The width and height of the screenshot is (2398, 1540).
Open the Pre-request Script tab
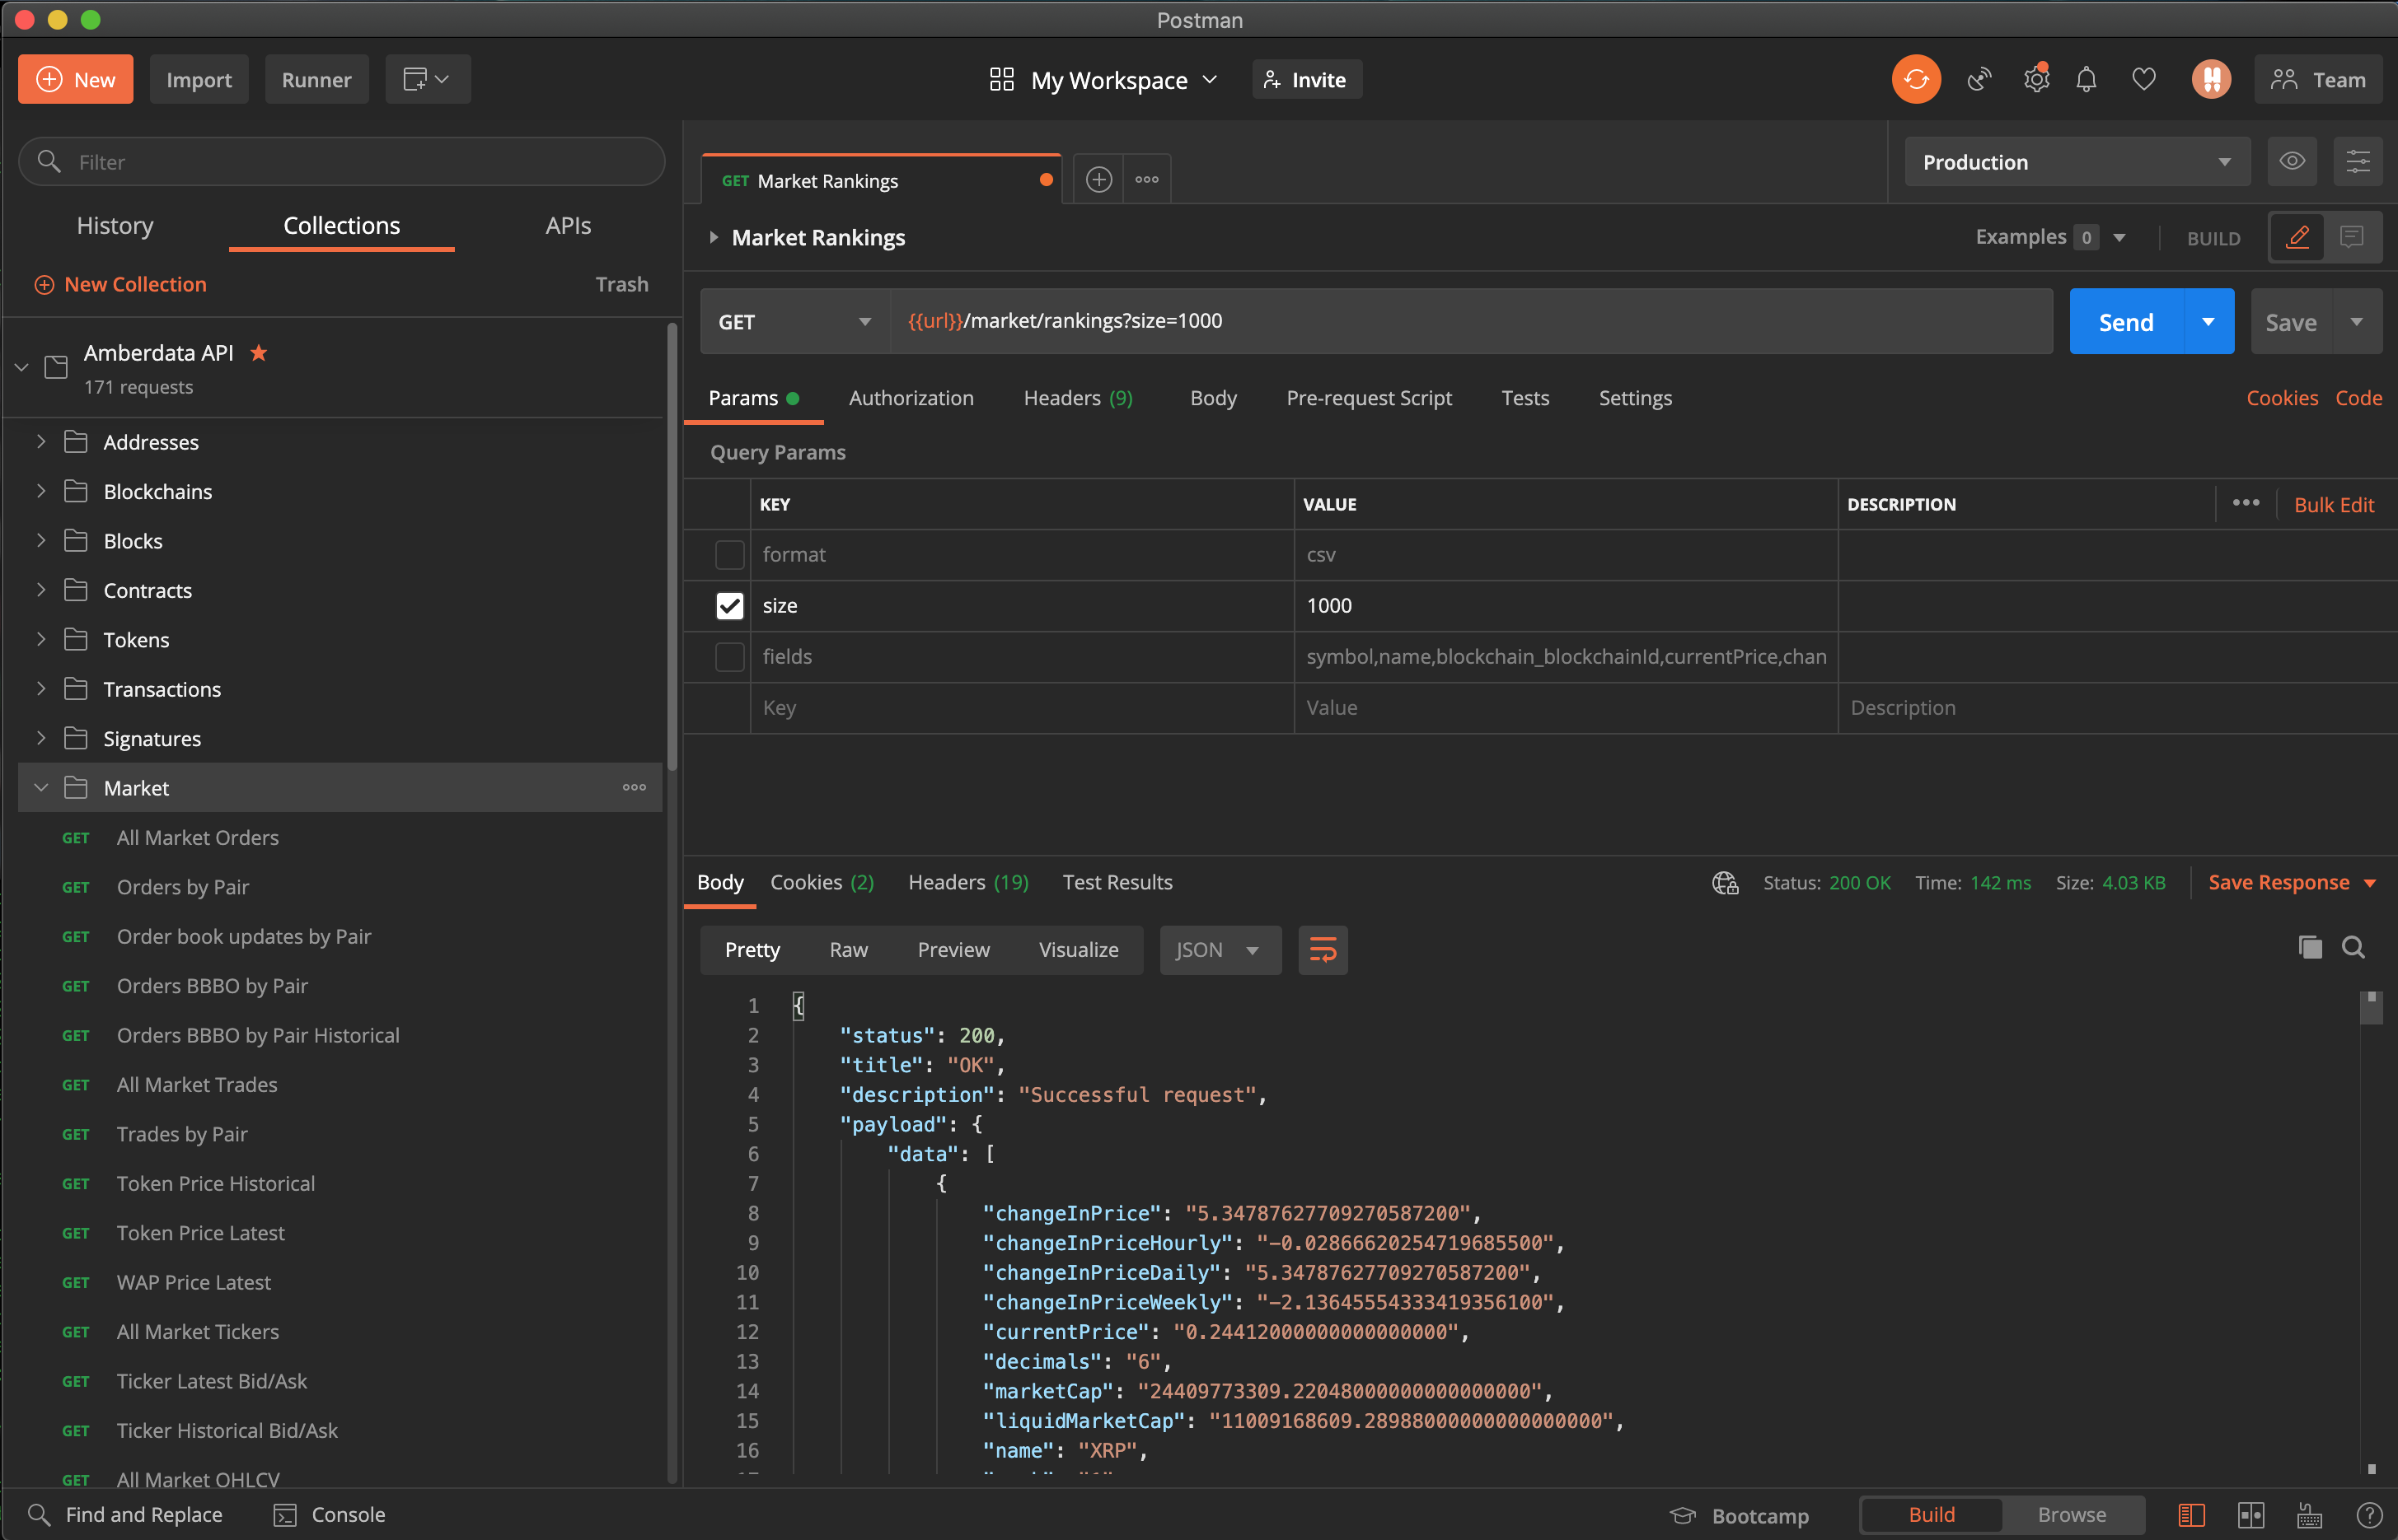[x=1369, y=398]
